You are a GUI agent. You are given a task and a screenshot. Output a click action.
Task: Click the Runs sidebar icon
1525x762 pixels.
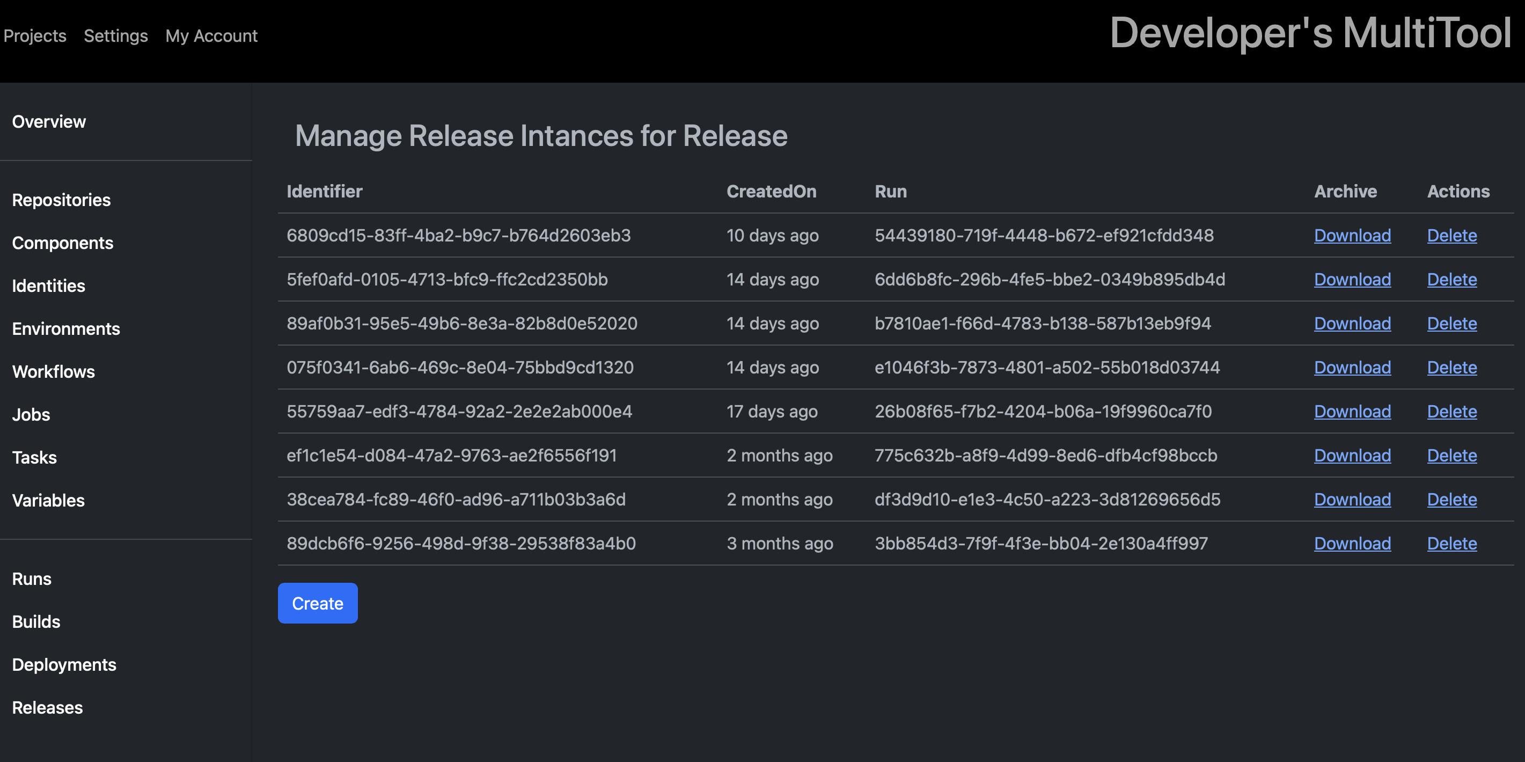[32, 578]
